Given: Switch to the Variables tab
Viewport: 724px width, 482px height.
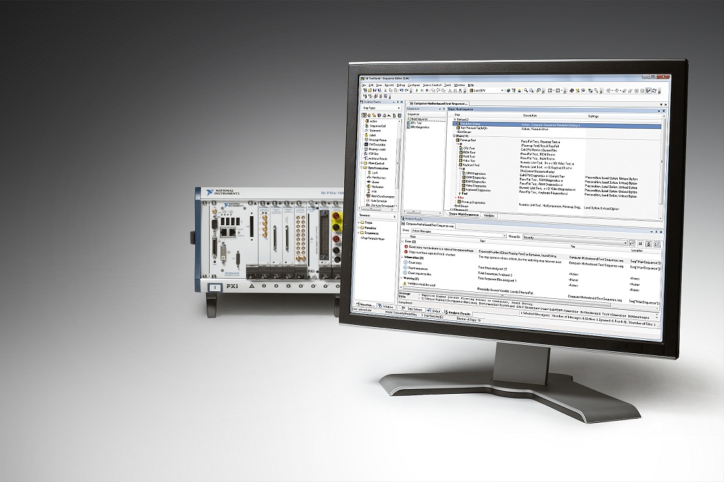Looking at the screenshot, I should [x=489, y=215].
